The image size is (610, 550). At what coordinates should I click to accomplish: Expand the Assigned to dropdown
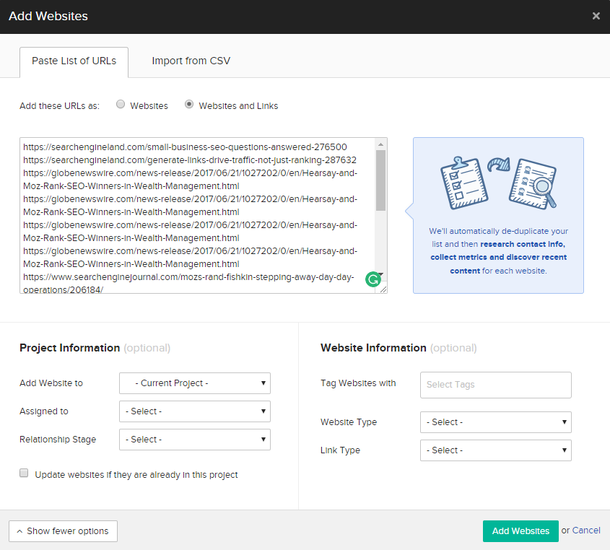(x=194, y=411)
